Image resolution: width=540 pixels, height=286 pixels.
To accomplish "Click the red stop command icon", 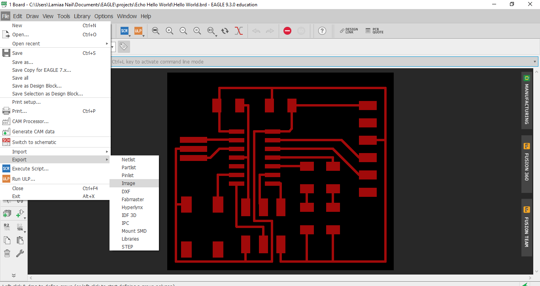I will pos(287,31).
